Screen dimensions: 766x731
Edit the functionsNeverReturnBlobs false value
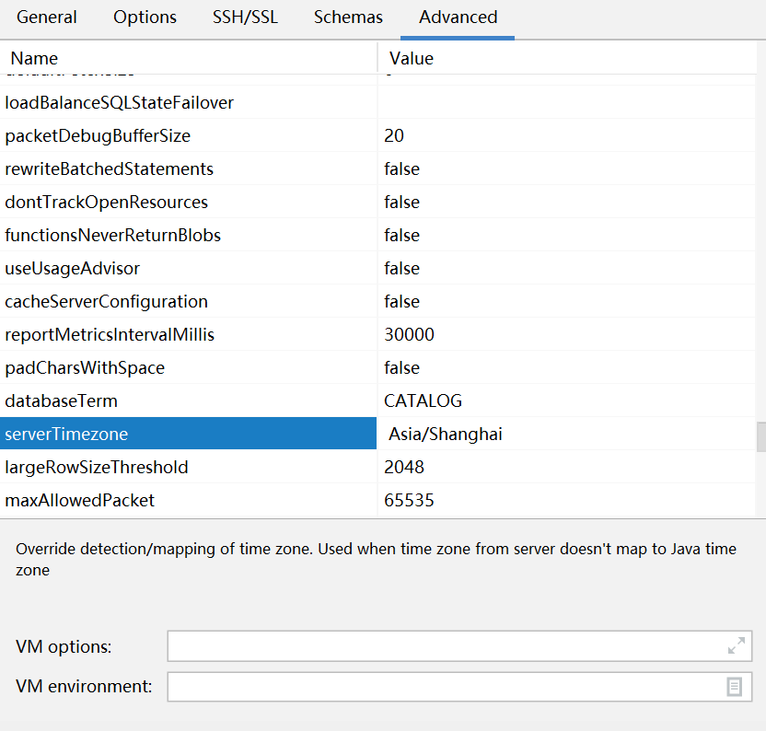567,236
